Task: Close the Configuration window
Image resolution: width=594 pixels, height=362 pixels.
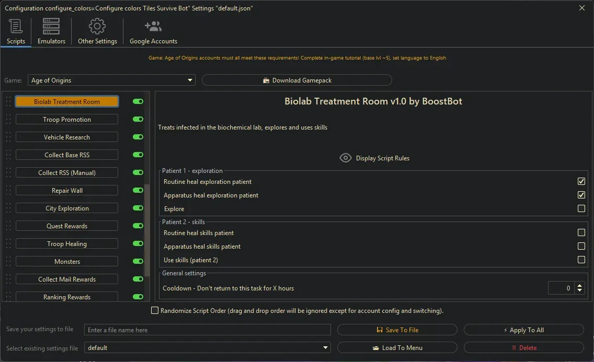Action: coord(582,8)
